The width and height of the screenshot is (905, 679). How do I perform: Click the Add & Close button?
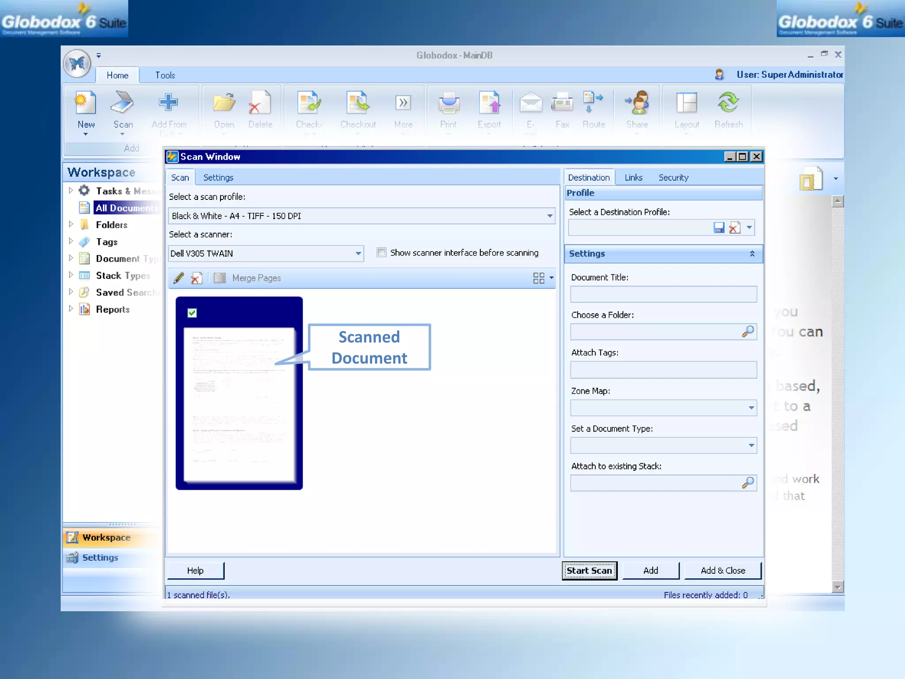pos(722,570)
